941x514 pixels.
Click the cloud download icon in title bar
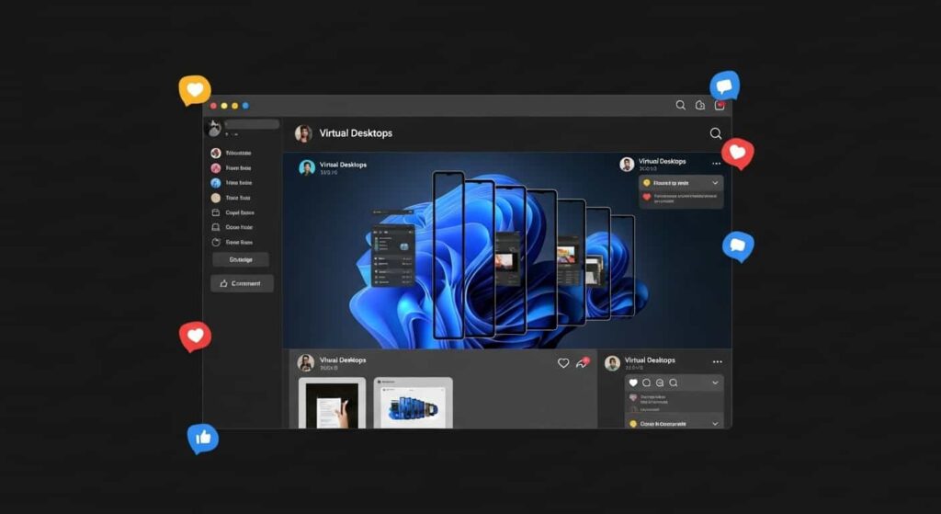click(700, 106)
